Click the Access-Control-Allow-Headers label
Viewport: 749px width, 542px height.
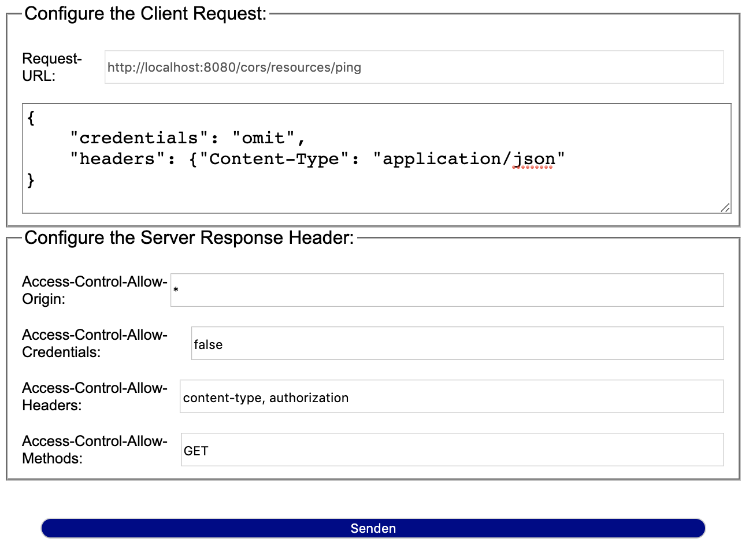94,396
